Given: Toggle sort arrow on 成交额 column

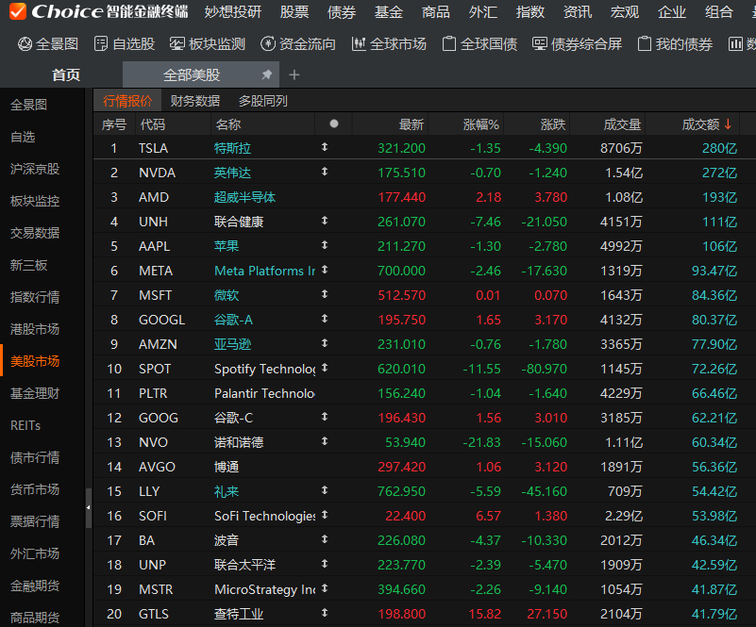Looking at the screenshot, I should (728, 124).
